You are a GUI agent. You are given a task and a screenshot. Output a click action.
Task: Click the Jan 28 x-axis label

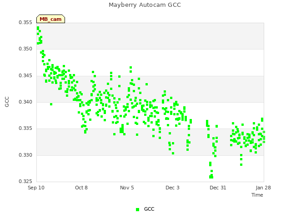[263, 188]
